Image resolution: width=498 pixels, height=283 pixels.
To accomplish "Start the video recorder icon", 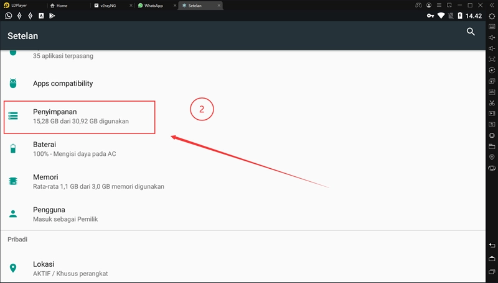I will click(492, 114).
